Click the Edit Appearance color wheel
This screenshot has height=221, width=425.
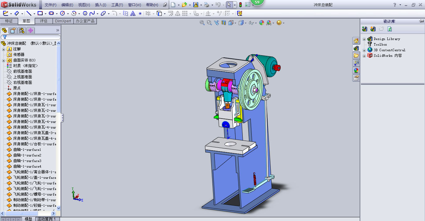(x=261, y=23)
